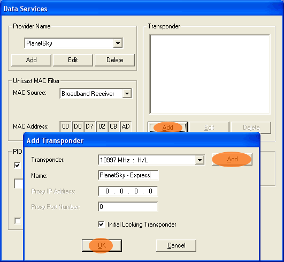
Task: Click Add under Provider Name
Action: tap(31, 60)
